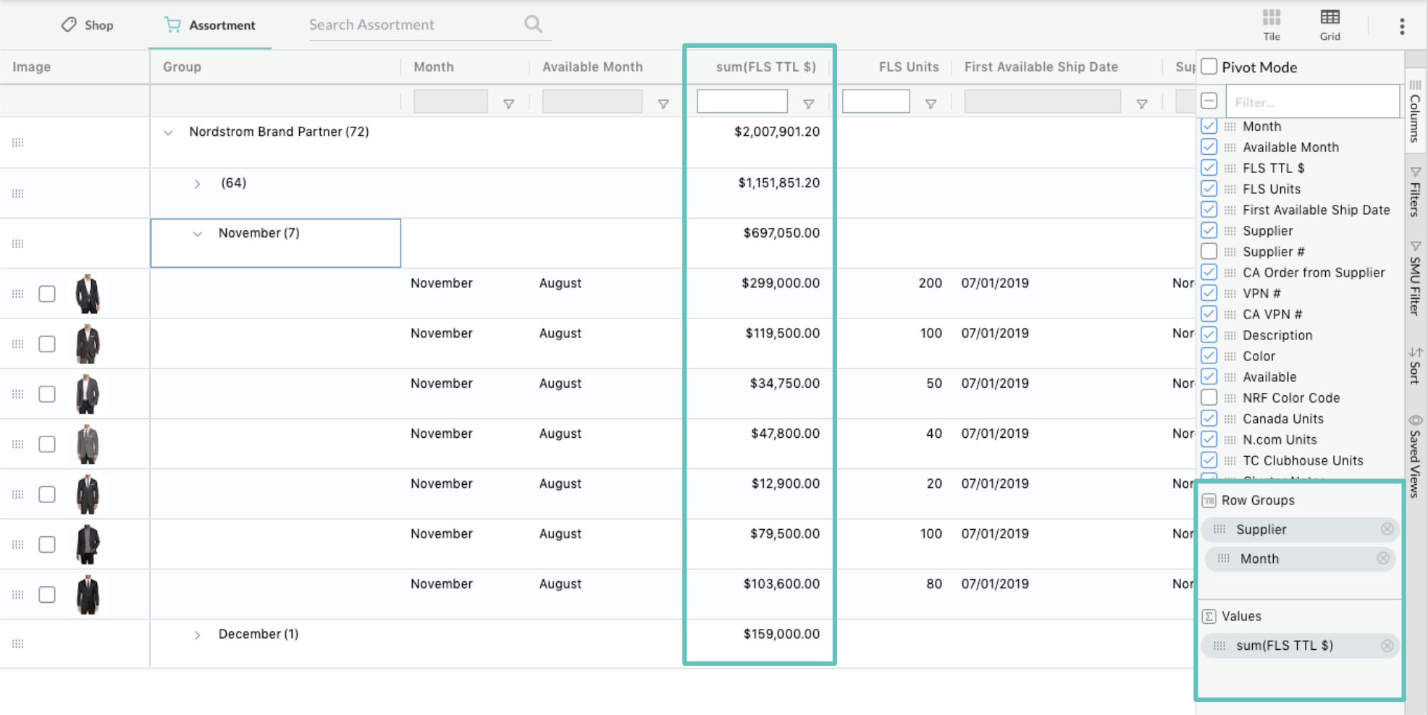
Task: Click the Search Assortment input field
Action: [413, 25]
